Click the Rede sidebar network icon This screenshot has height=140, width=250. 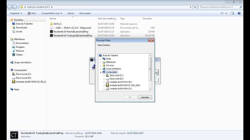tap(12, 89)
